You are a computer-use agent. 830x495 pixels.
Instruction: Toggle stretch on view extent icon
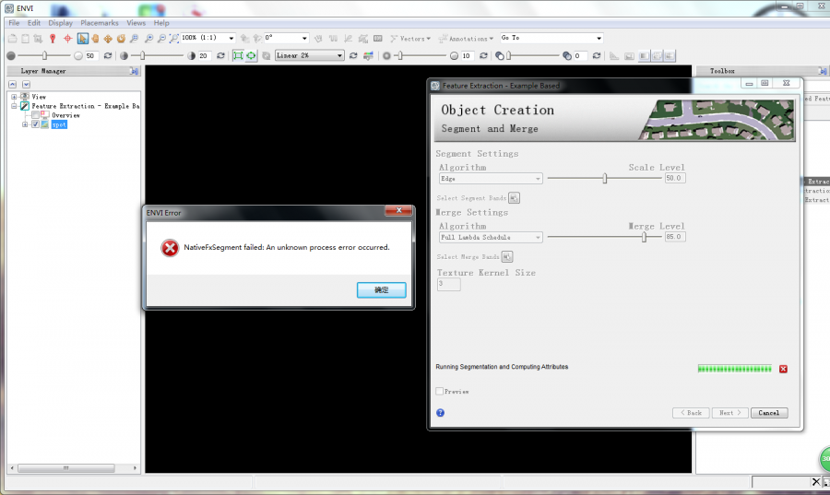(238, 55)
